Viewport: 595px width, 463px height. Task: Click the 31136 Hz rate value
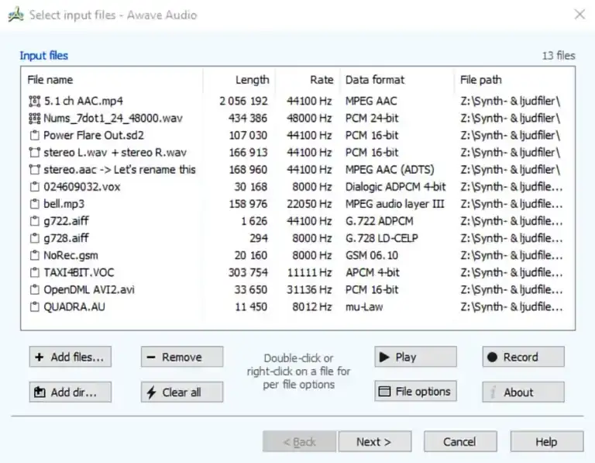(309, 290)
